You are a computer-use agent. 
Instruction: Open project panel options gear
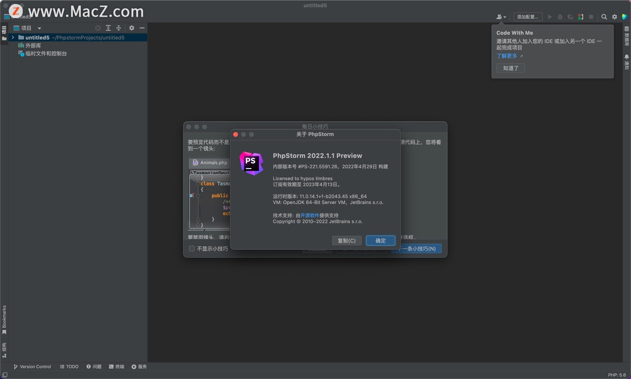click(132, 28)
